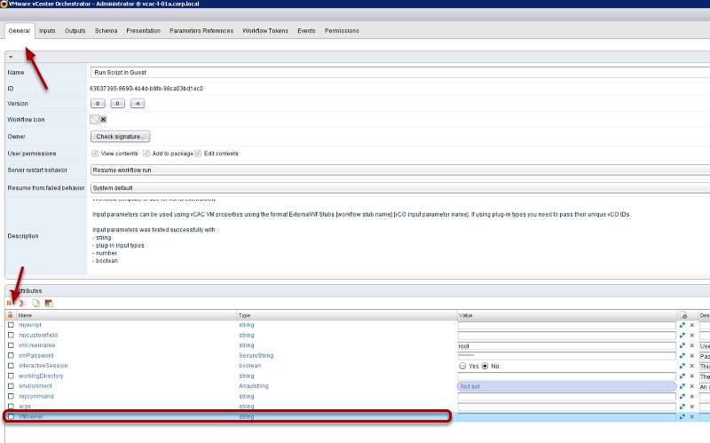Toggle the lock checkbox for myscript
This screenshot has height=443, width=710.
pos(11,326)
